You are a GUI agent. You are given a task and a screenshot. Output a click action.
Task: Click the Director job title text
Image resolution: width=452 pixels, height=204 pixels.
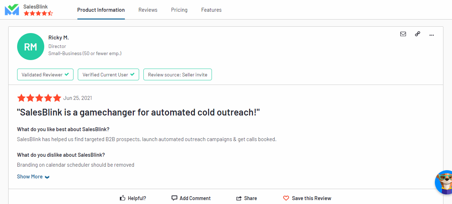pos(57,46)
